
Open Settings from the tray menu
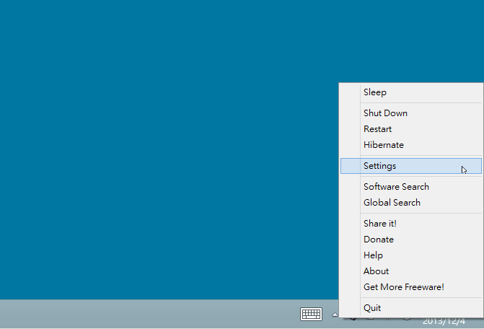click(x=411, y=166)
